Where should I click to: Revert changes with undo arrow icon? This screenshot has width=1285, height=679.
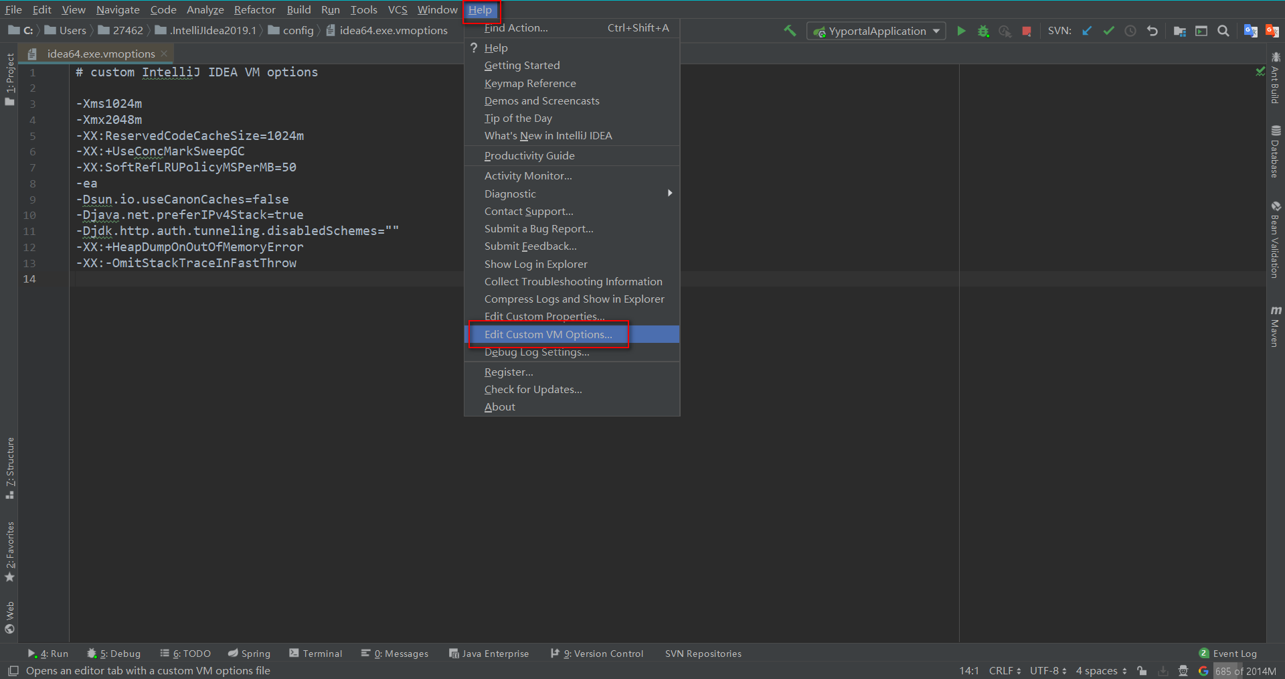coord(1152,31)
